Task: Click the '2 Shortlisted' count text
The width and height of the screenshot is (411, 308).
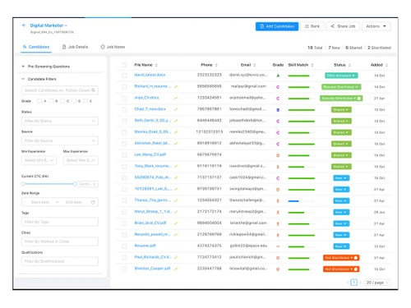Action: [x=379, y=48]
